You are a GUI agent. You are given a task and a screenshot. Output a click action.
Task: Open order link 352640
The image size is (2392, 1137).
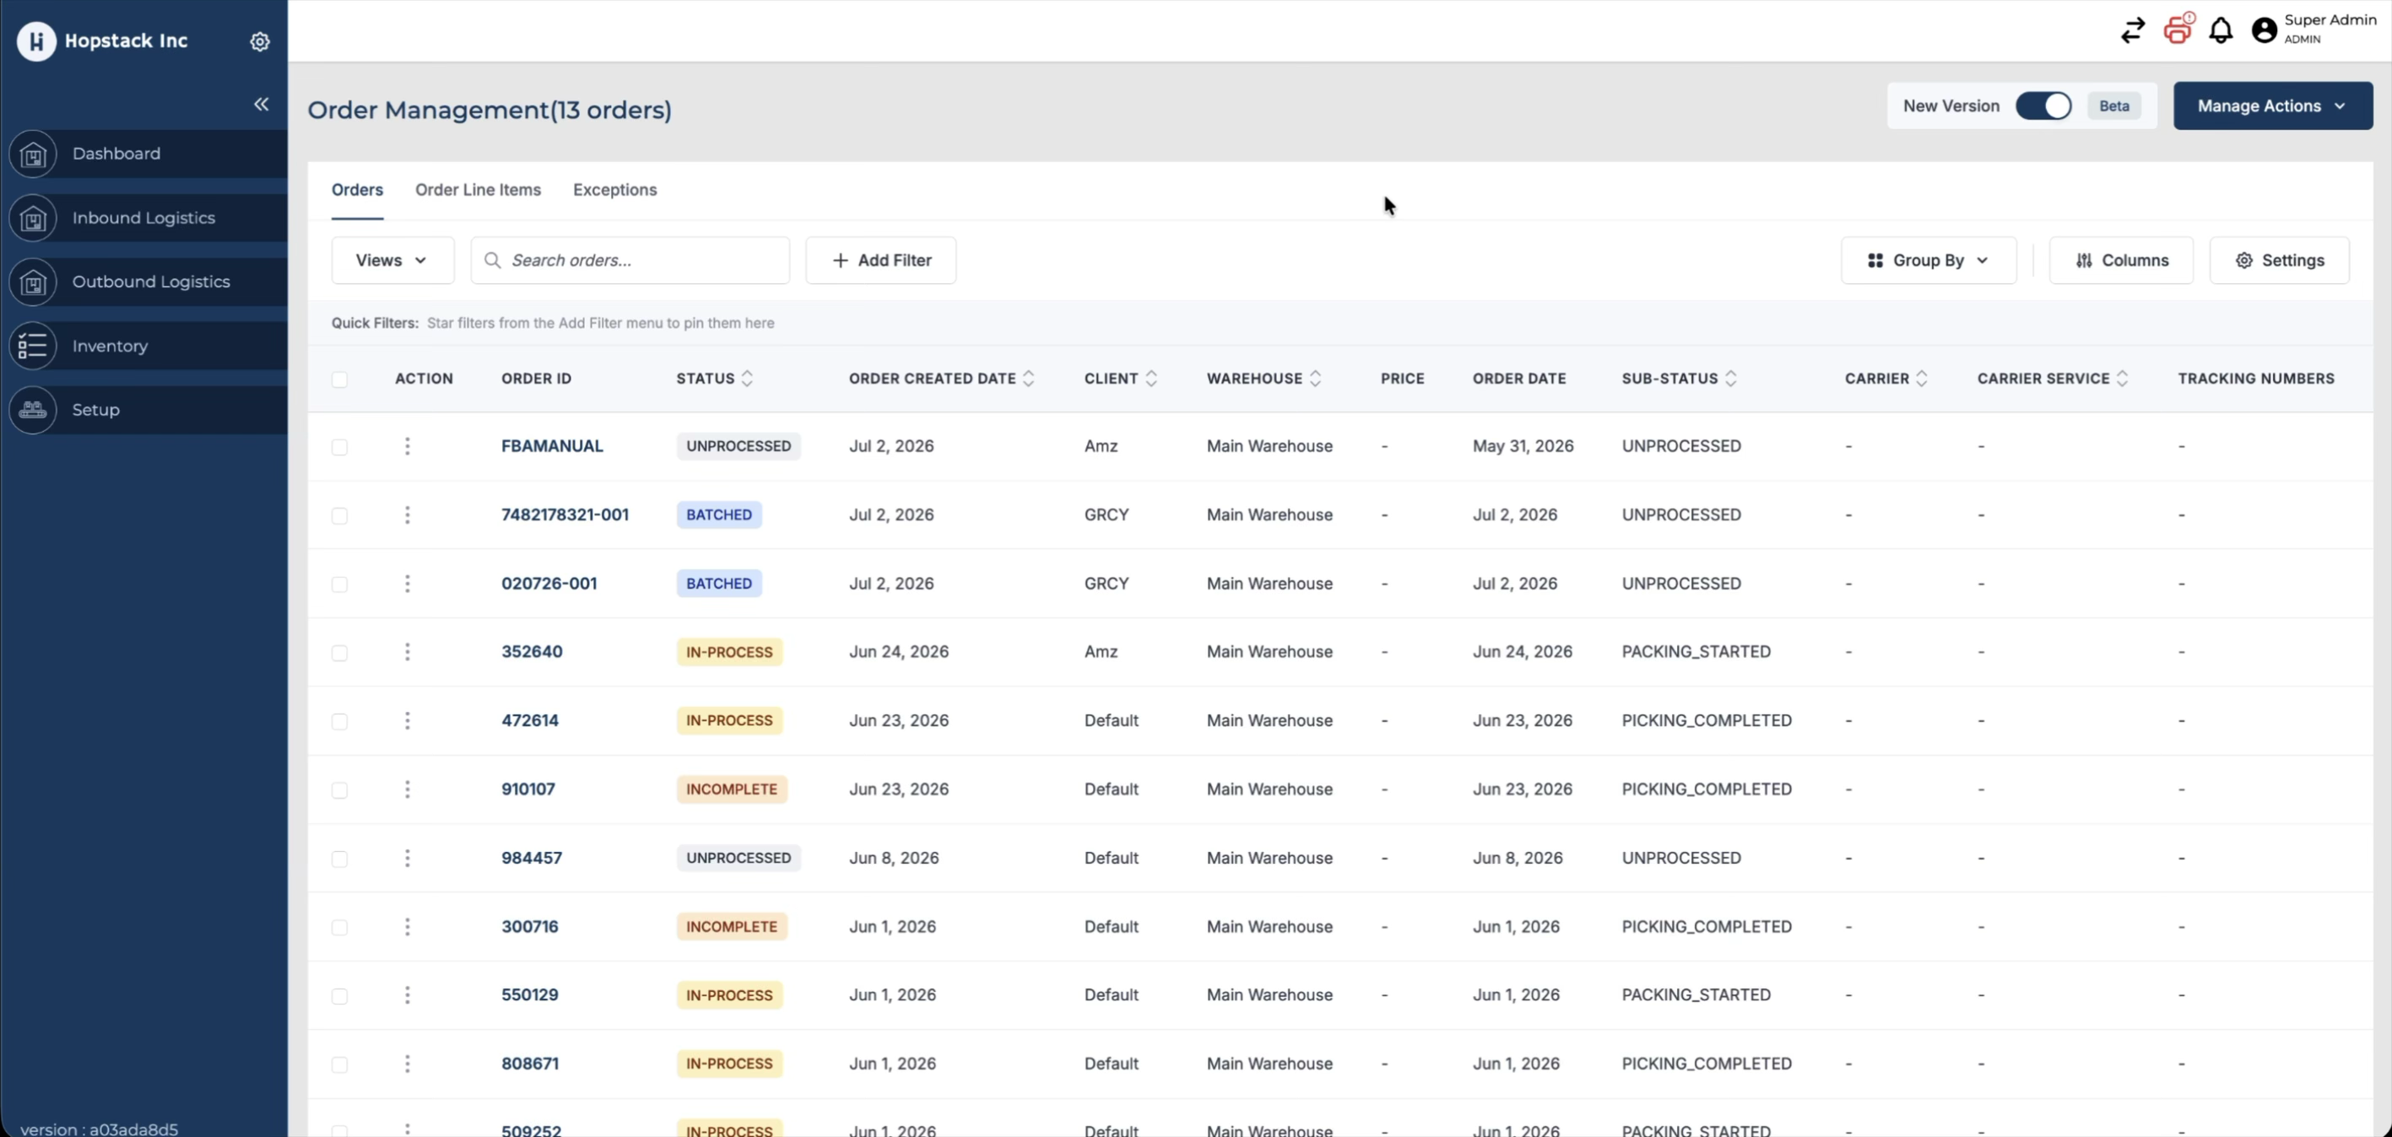tap(532, 653)
